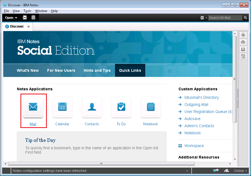Click the horizontal scrollbar left arrow
Viewport: 251px width, 176px height.
pos(5,164)
